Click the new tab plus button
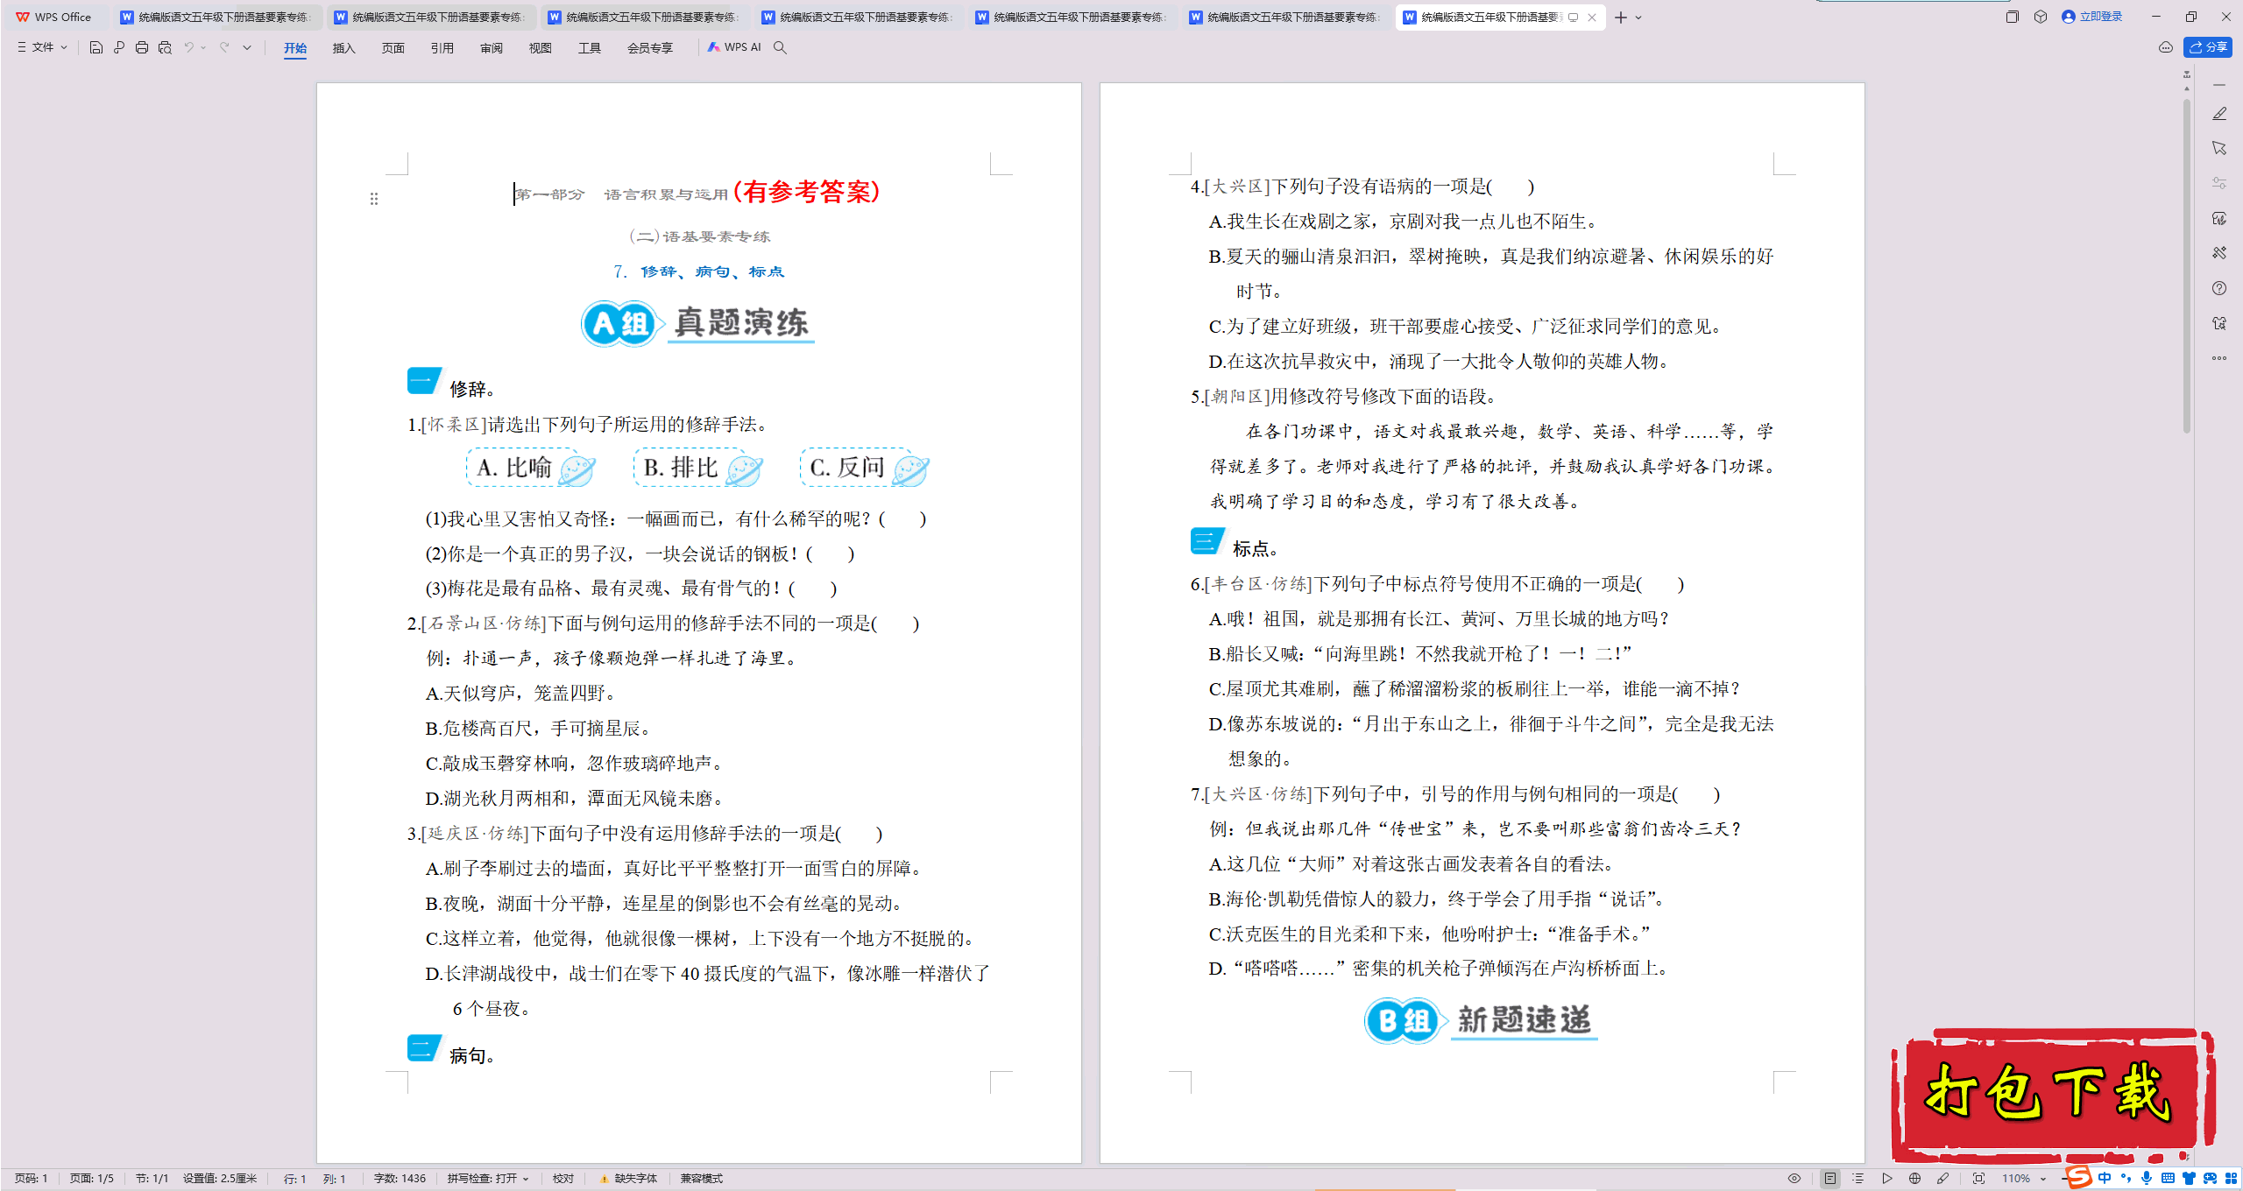The height and width of the screenshot is (1191, 2243). 1621,18
